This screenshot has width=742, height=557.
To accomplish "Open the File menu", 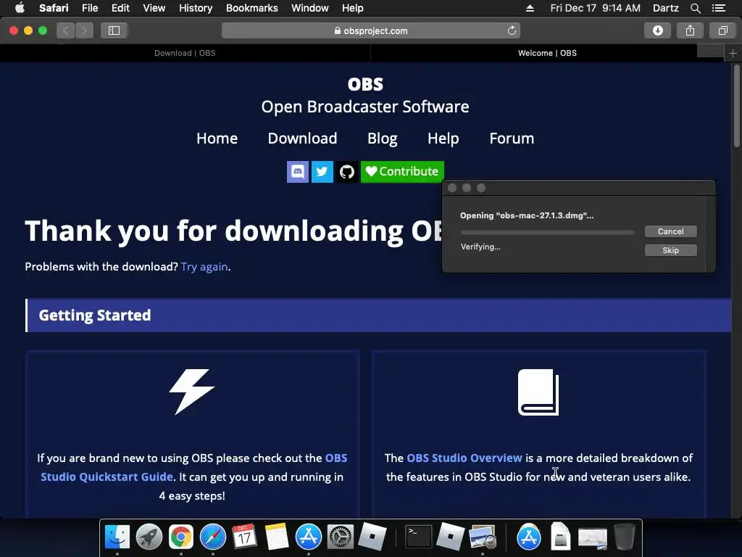I will [x=90, y=8].
